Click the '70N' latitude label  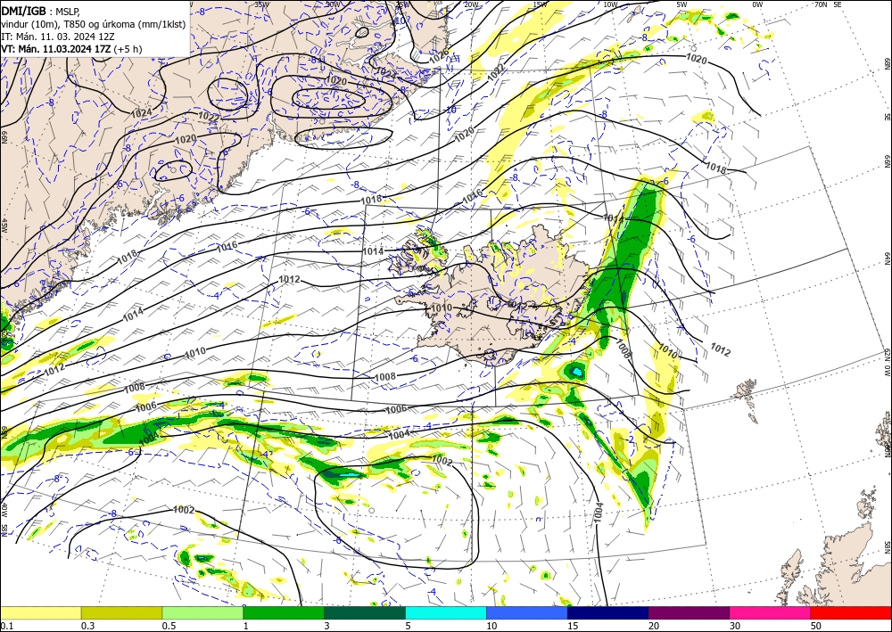point(821,4)
